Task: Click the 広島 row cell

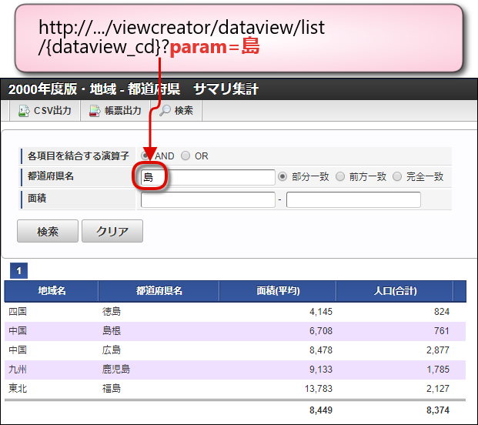Action: point(112,350)
